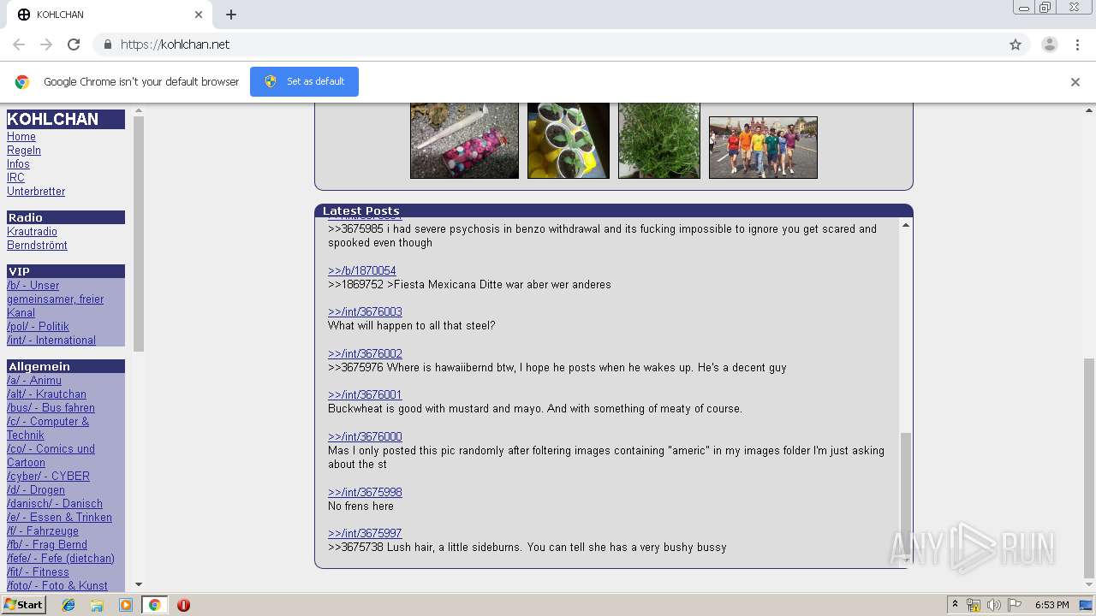Screen dimensions: 1096x616
Task: Click the Latest Posts scrollbar up arrow
Action: 906,225
